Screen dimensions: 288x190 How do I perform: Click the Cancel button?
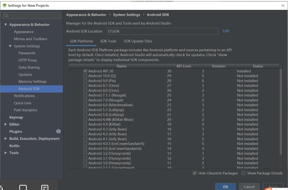click(249, 186)
